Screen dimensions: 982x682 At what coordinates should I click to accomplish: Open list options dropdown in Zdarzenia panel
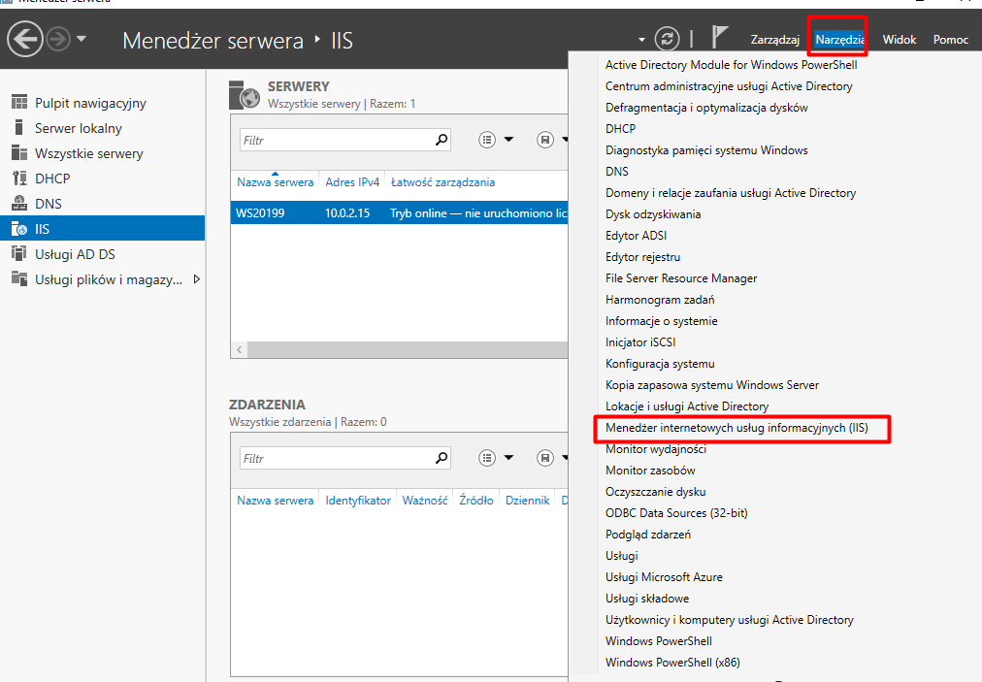(x=497, y=458)
